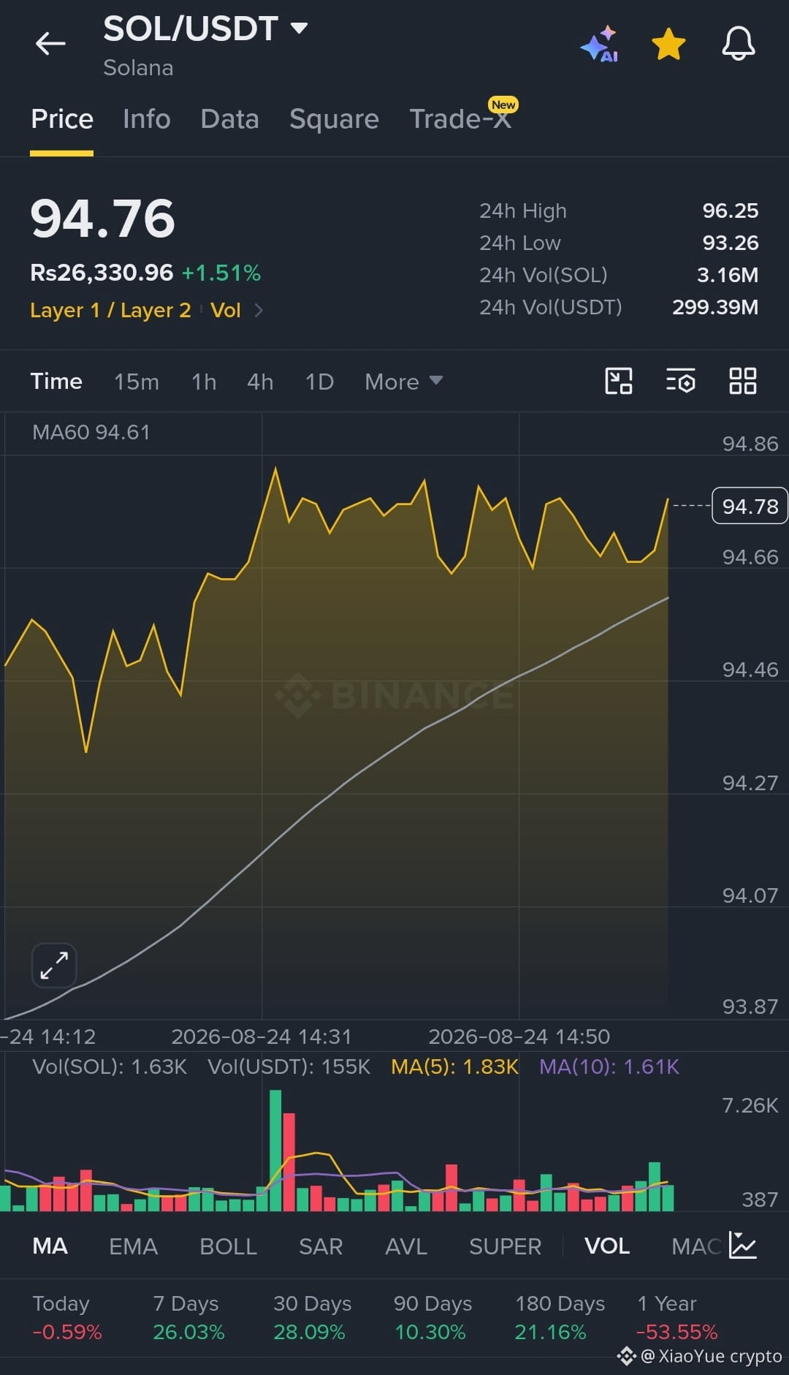Click the Rs26,330.96 converted price
The height and width of the screenshot is (1375, 789).
[102, 273]
